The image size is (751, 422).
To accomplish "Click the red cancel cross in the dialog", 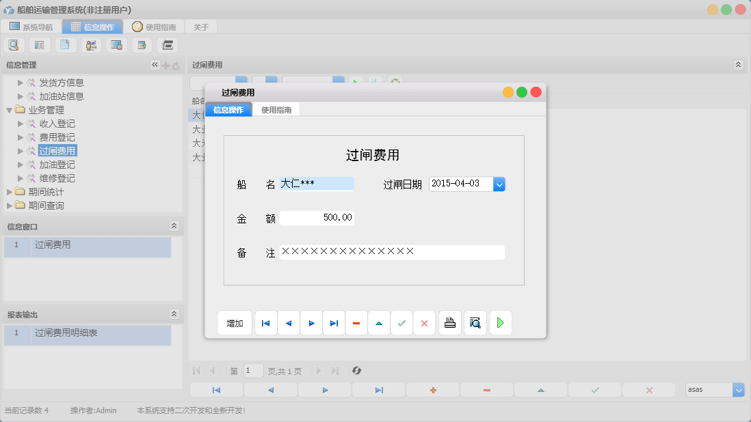I will point(424,322).
